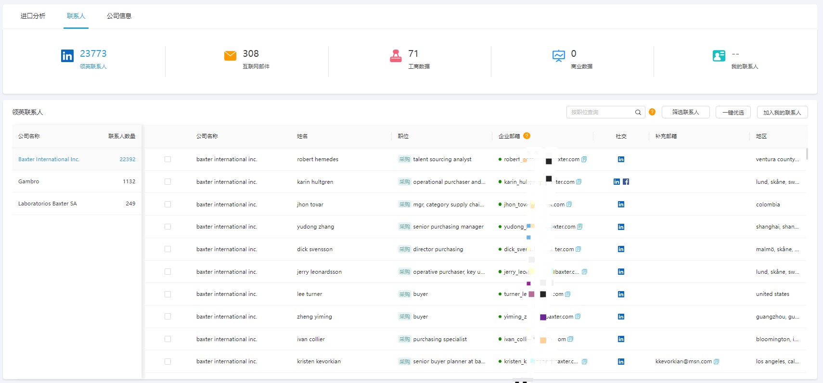823x383 pixels.
Task: Click the 地区 column header
Action: [761, 136]
